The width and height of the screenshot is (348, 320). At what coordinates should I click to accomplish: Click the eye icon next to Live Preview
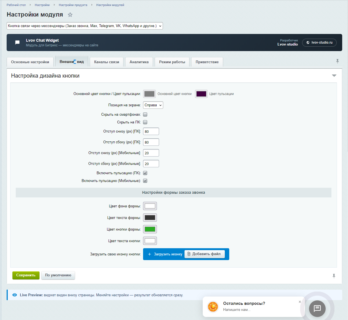pyautogui.click(x=14, y=295)
